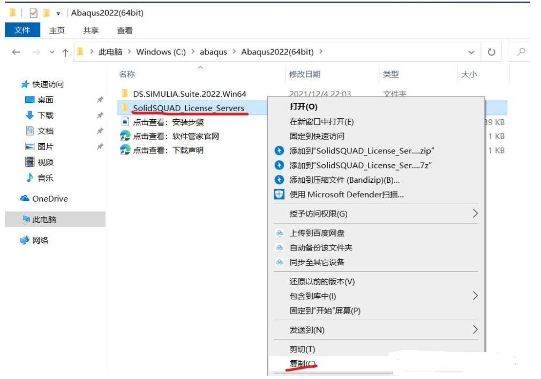541x379 pixels.
Task: Refresh the current folder view
Action: point(491,52)
